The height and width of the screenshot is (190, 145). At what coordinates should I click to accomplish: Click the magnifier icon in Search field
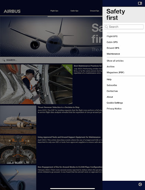coord(106,27)
